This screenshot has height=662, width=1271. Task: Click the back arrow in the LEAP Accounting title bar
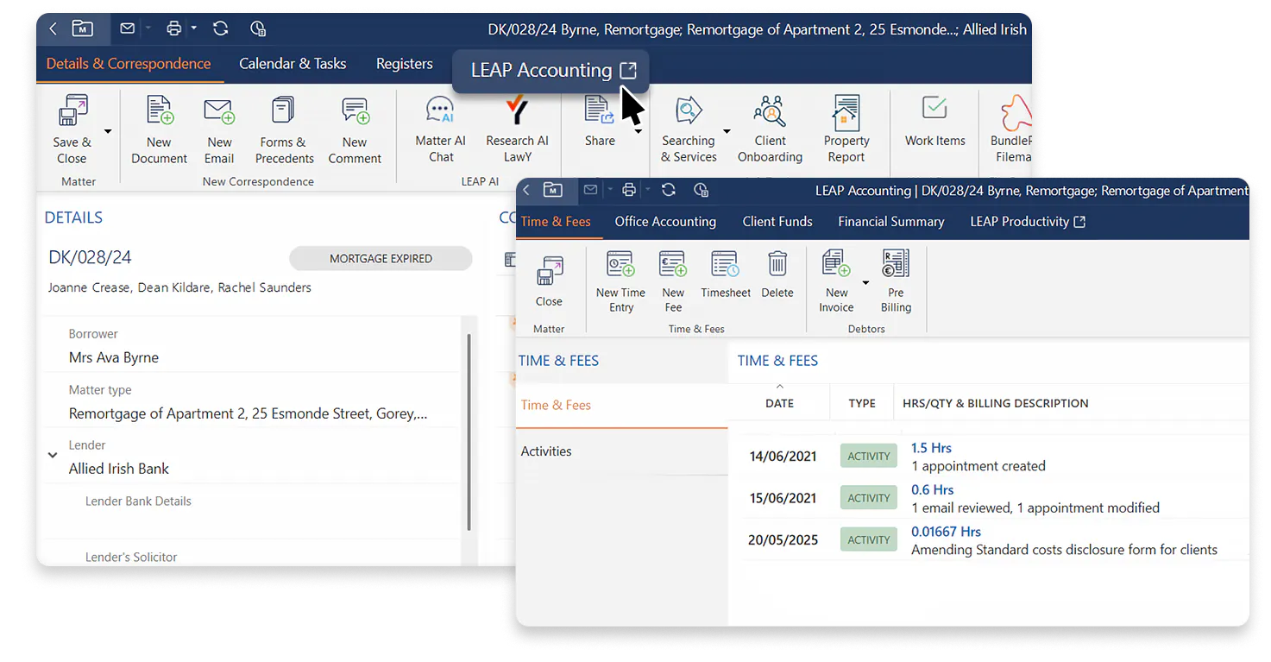526,190
